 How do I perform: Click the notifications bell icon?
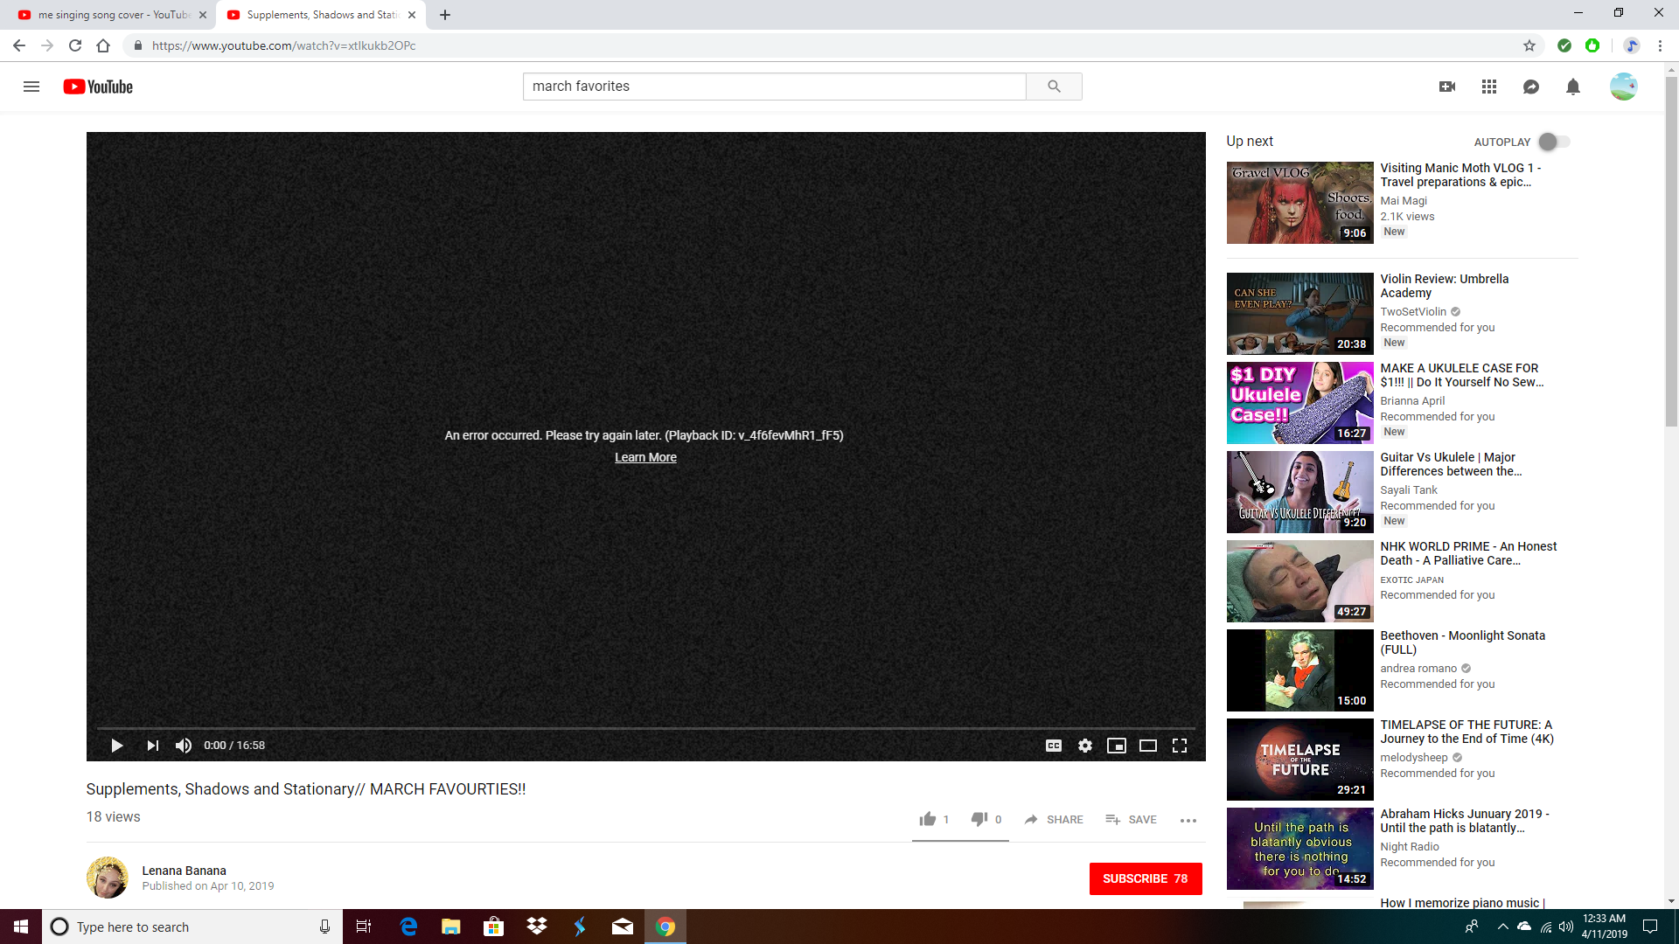point(1573,87)
